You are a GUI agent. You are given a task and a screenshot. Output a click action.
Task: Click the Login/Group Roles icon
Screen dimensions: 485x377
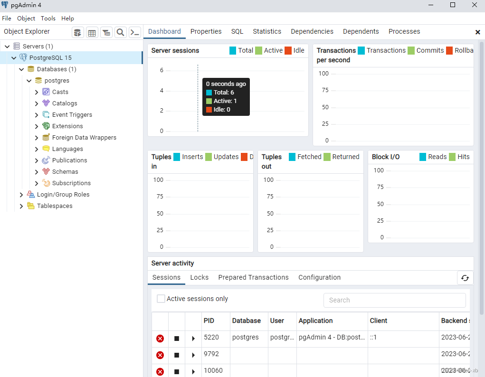(30, 194)
